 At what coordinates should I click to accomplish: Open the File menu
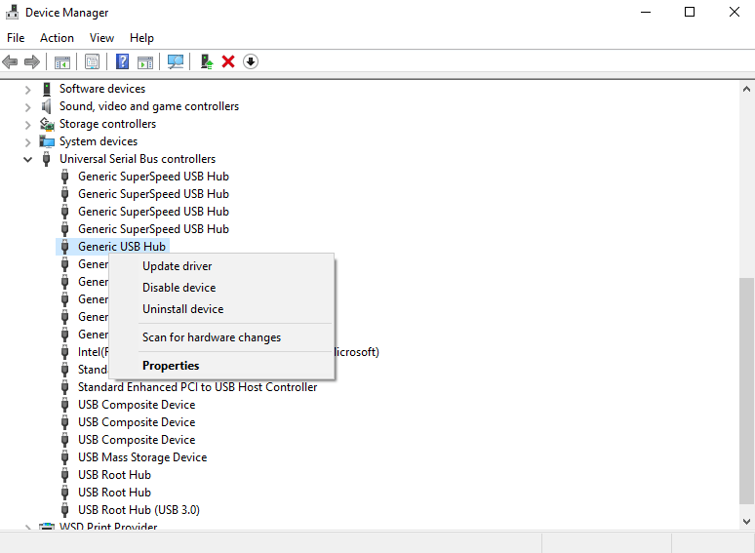[x=16, y=37]
